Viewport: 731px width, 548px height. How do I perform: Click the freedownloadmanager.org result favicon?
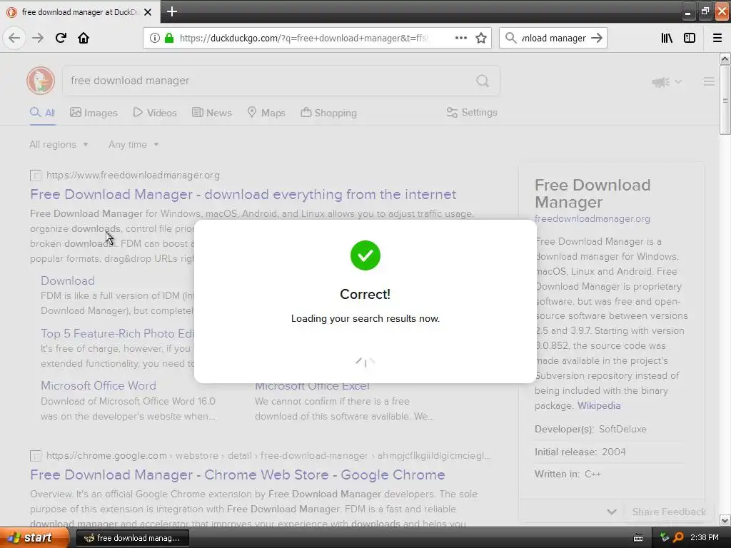click(x=36, y=176)
